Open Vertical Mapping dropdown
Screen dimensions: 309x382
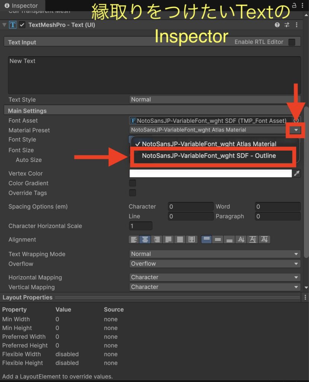[215, 287]
